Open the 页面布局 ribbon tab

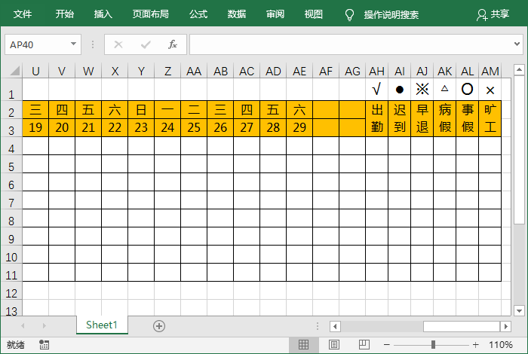click(x=151, y=14)
